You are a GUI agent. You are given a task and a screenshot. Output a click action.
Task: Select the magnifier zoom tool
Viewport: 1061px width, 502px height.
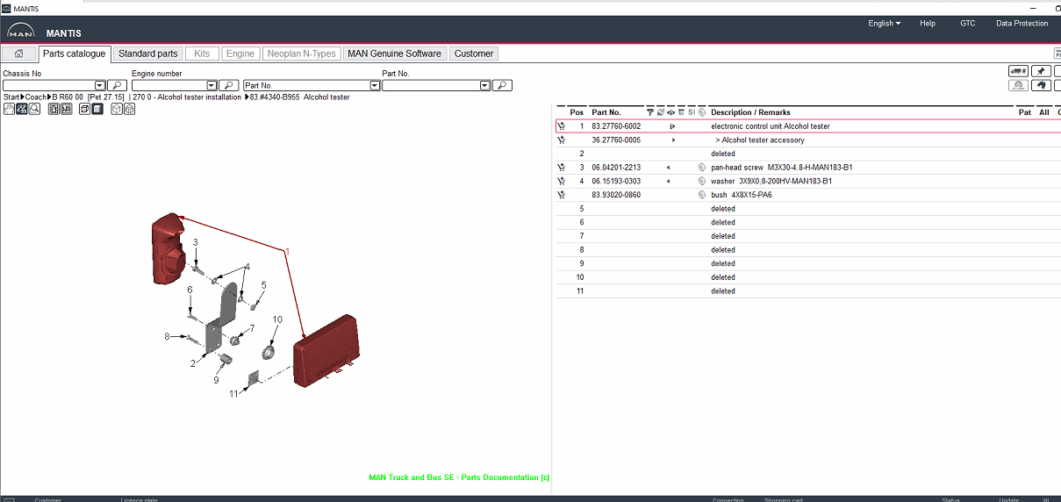point(34,109)
